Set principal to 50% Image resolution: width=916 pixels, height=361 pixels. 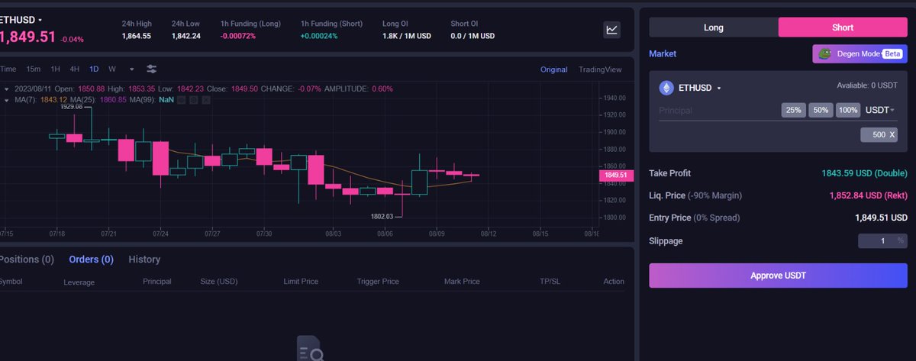[821, 110]
